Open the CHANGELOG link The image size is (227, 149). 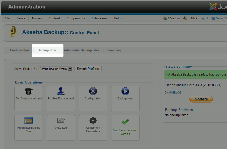coord(173,92)
